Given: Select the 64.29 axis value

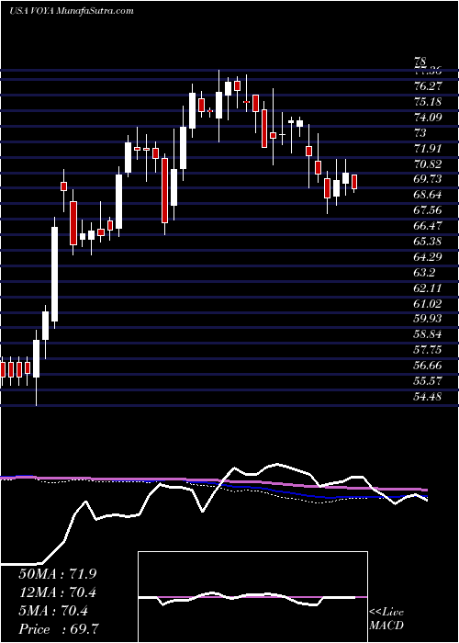Looking at the screenshot, I should [428, 257].
